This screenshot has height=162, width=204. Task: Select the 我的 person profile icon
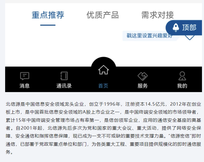[x=182, y=76]
